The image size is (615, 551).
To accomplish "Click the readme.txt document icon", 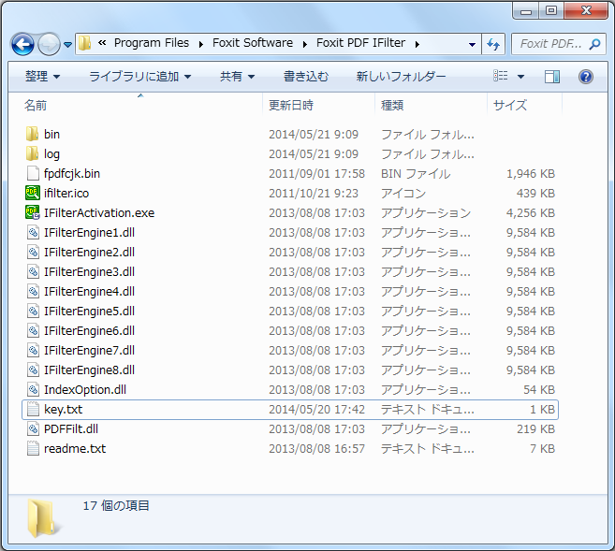I will tap(33, 448).
